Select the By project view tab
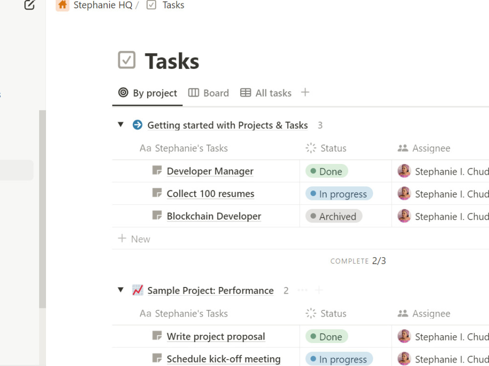489x366 pixels. pos(148,93)
